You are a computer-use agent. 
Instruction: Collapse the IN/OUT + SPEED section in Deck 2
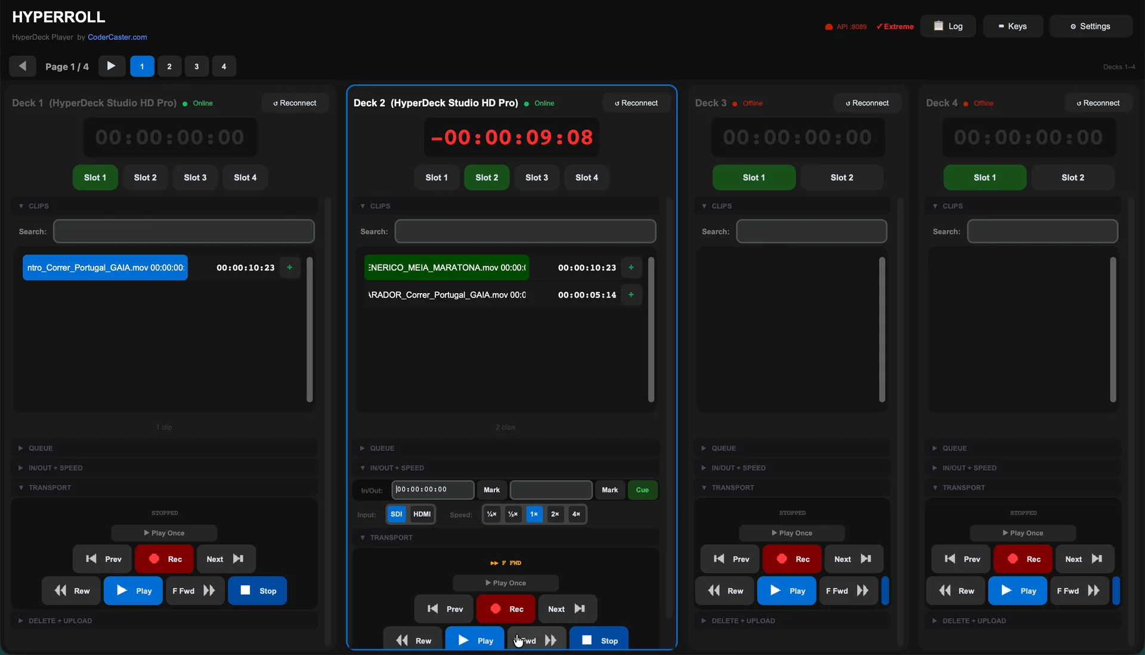coord(506,468)
